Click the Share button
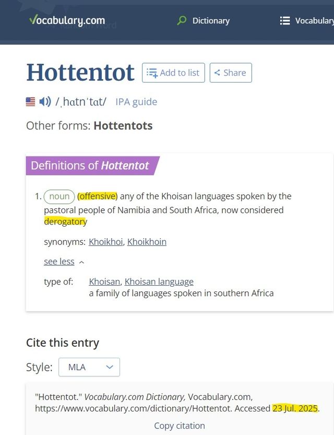This screenshot has height=435, width=334. coord(230,73)
